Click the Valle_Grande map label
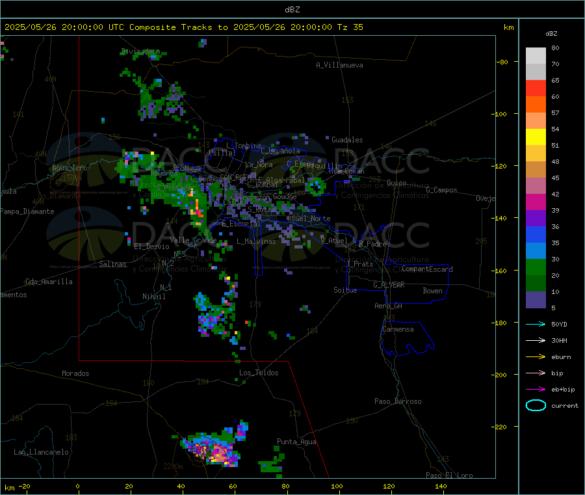The image size is (585, 495). (193, 240)
